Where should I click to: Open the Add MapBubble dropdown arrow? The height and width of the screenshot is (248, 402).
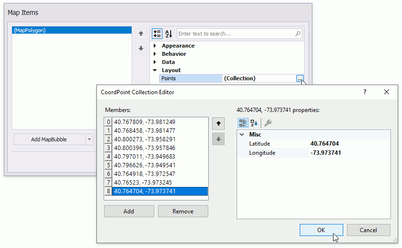(89, 139)
